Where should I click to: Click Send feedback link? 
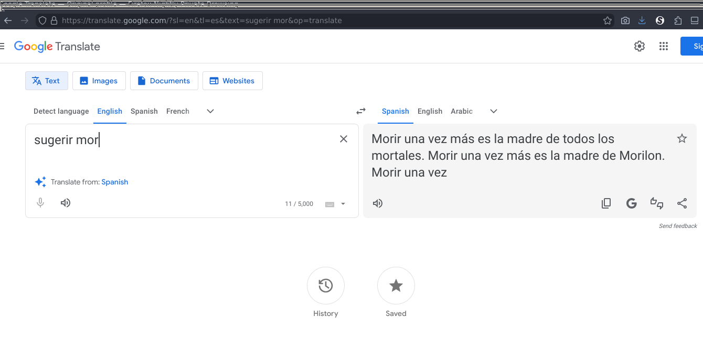coord(678,226)
